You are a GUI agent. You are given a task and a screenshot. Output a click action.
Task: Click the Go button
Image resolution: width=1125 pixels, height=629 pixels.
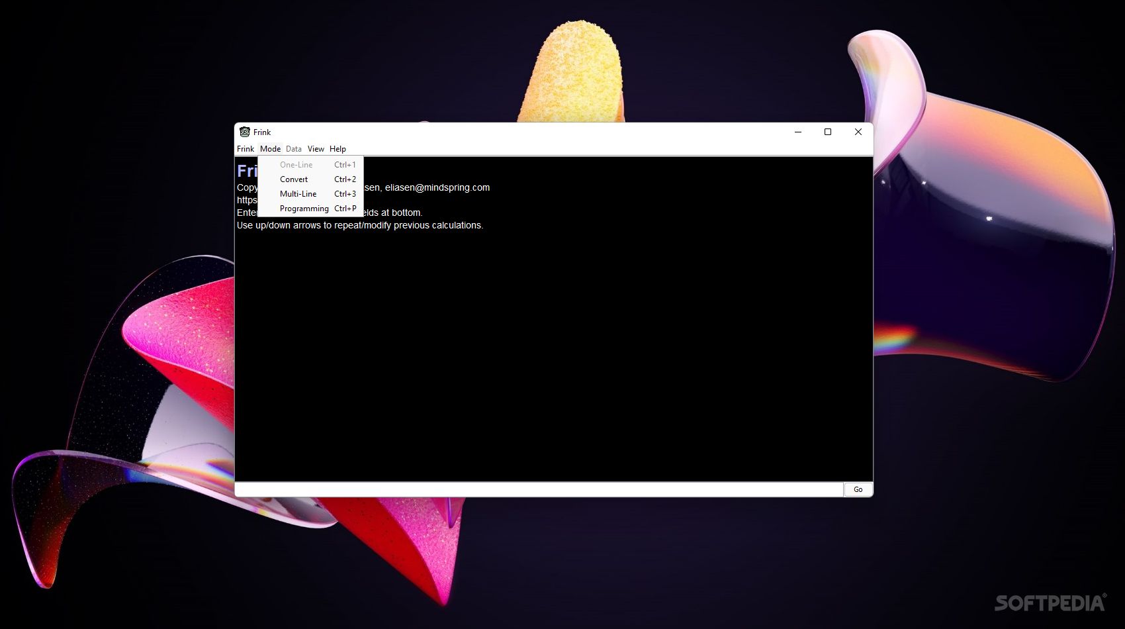pos(858,489)
